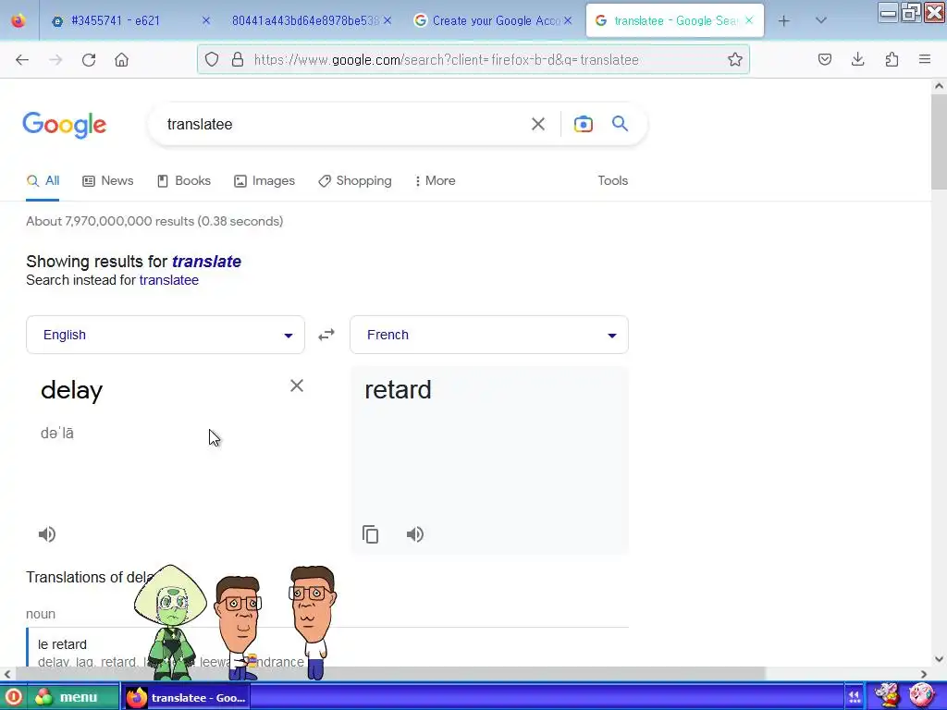The image size is (947, 710).
Task: Click the horizontal scrollbar thumb
Action: point(390,673)
